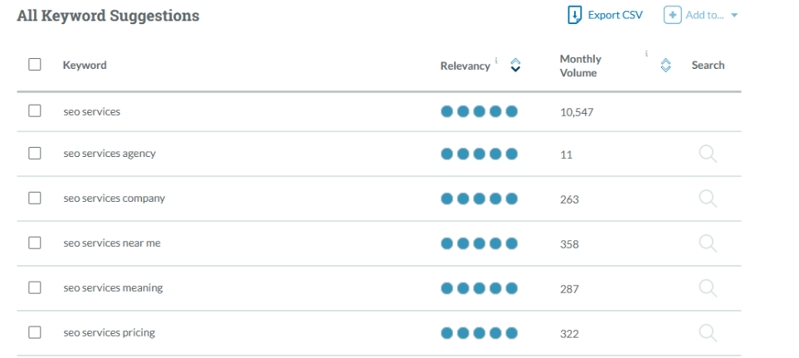The image size is (799, 358).
Task: Select the seo services near me checkbox
Action: [35, 243]
